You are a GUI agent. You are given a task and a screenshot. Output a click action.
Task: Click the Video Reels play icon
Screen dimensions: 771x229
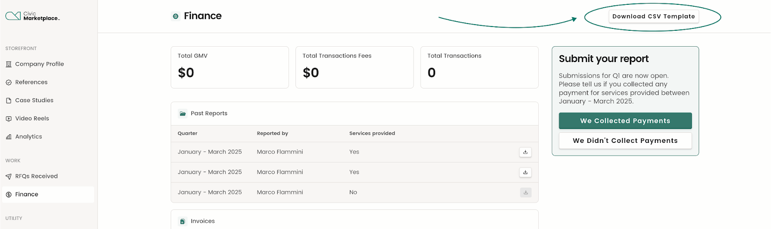point(9,118)
